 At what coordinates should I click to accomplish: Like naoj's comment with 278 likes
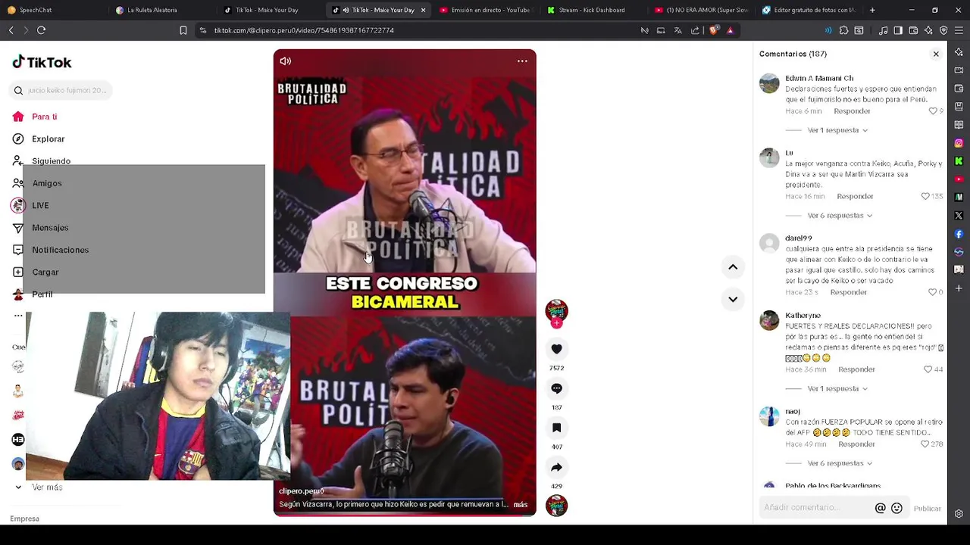pos(925,444)
